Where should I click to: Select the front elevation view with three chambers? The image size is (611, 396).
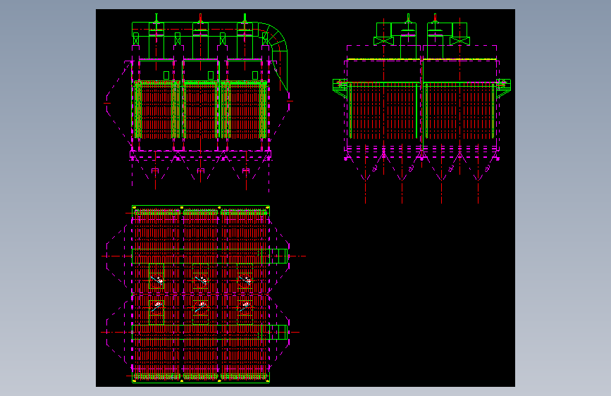pyautogui.click(x=199, y=102)
